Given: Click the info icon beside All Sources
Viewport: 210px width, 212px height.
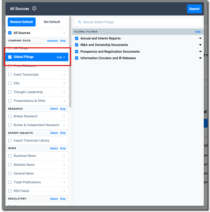Looking at the screenshot, I should click(x=34, y=8).
